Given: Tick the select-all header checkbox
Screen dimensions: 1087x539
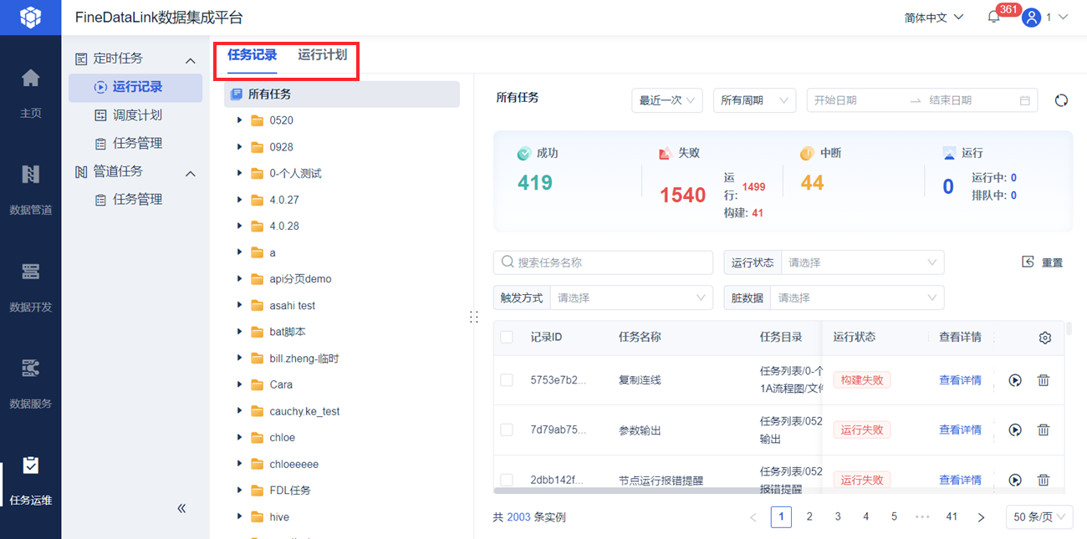Looking at the screenshot, I should tap(507, 338).
